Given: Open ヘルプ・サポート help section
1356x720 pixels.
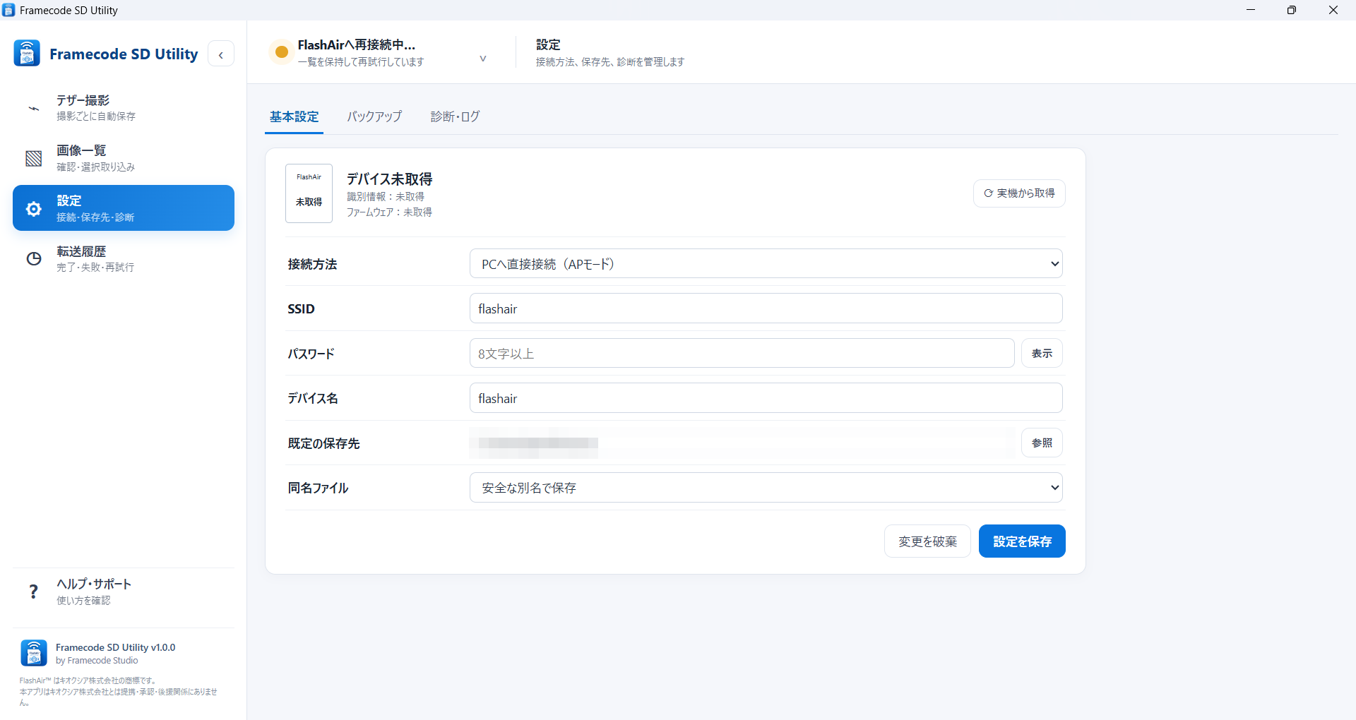Looking at the screenshot, I should pos(124,592).
